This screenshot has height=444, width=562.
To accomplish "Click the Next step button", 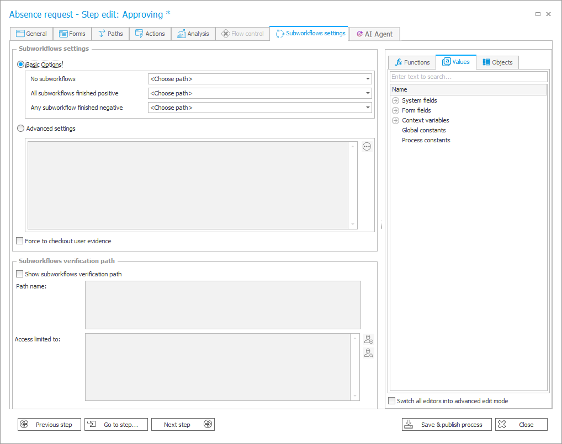I will coord(183,424).
